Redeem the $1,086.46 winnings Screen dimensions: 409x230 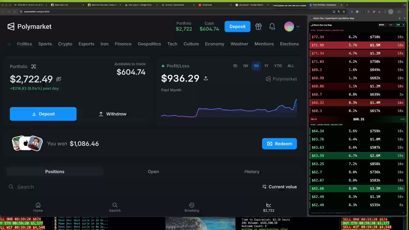coord(279,144)
